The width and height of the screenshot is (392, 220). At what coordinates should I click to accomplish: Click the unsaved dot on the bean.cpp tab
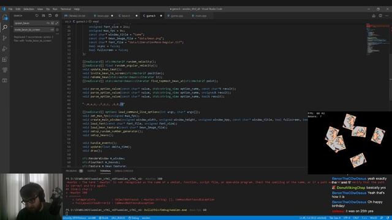[112, 16]
